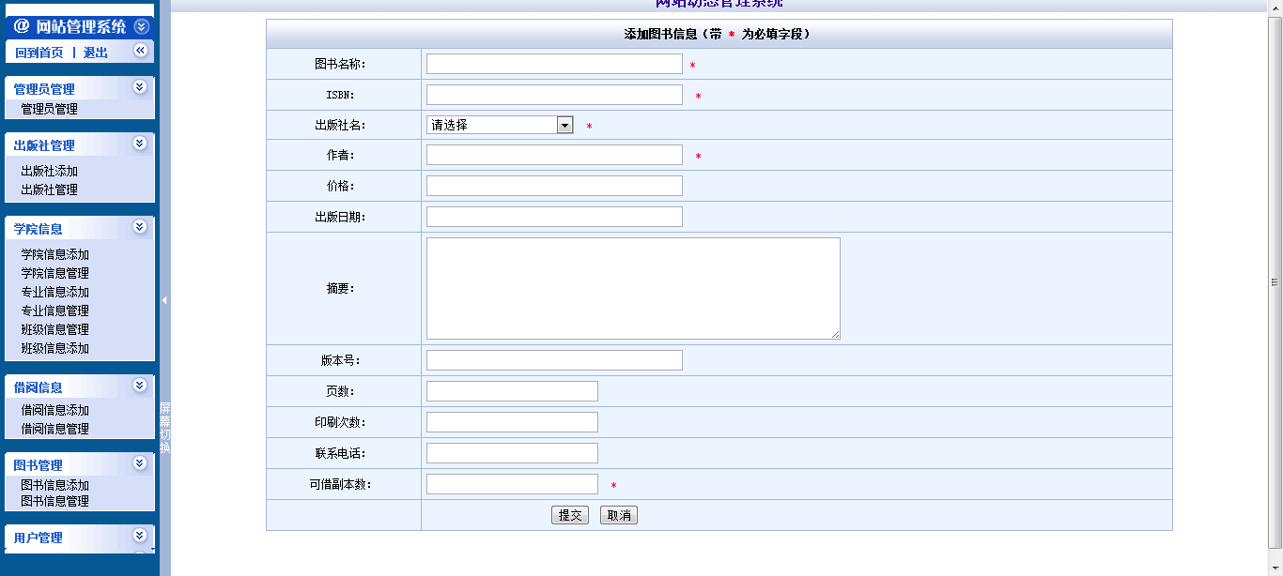
Task: Open 班级信息添加 page
Action: click(x=55, y=348)
